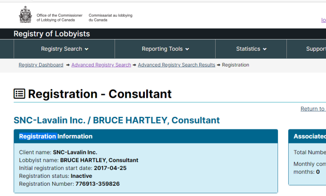This screenshot has width=326, height=196.
Task: Click SNC-Lavalin Inc. / BRUCE HARTLEY heading
Action: pos(116,120)
